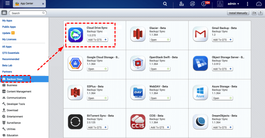The width and height of the screenshot is (265, 138).
Task: Select Beta Lab category
Action: click(x=7, y=65)
